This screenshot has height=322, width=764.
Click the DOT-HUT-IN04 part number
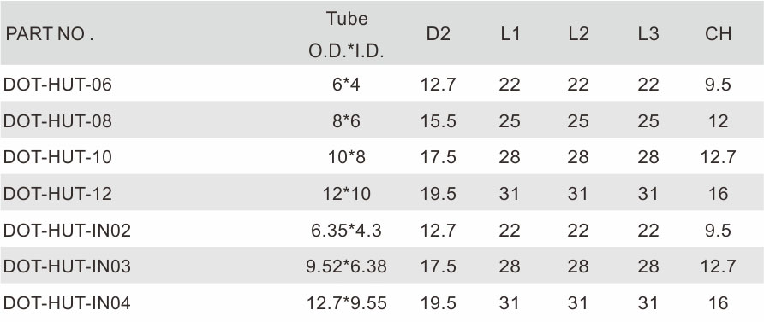coord(68,303)
